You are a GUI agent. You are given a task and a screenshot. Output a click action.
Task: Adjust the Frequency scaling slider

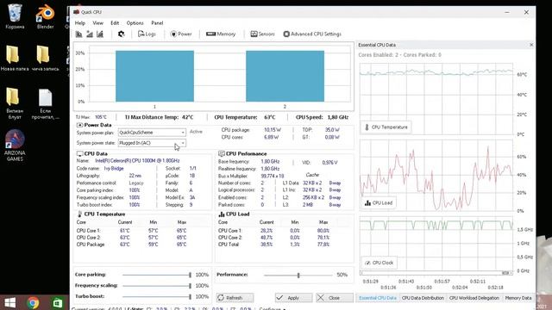157,286
